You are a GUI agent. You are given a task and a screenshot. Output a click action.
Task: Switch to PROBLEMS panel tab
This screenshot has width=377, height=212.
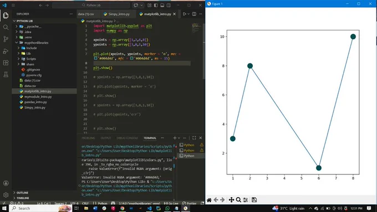pyautogui.click(x=88, y=138)
